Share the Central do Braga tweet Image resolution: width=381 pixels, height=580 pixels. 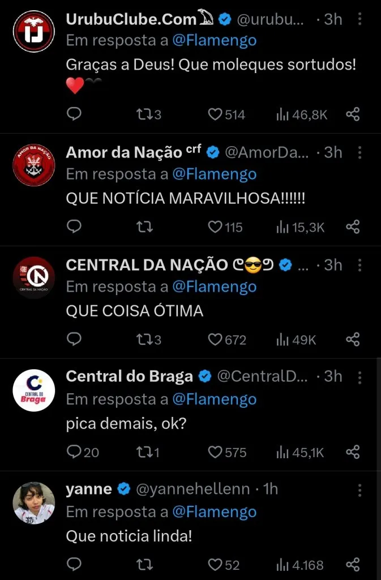coord(353,452)
